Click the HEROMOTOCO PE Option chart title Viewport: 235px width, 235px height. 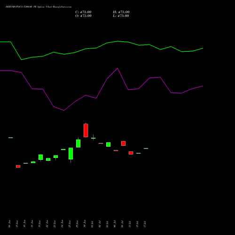coord(39,7)
